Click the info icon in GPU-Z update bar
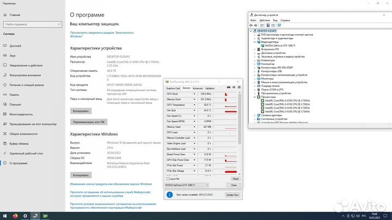The image size is (392, 220). coord(169,194)
